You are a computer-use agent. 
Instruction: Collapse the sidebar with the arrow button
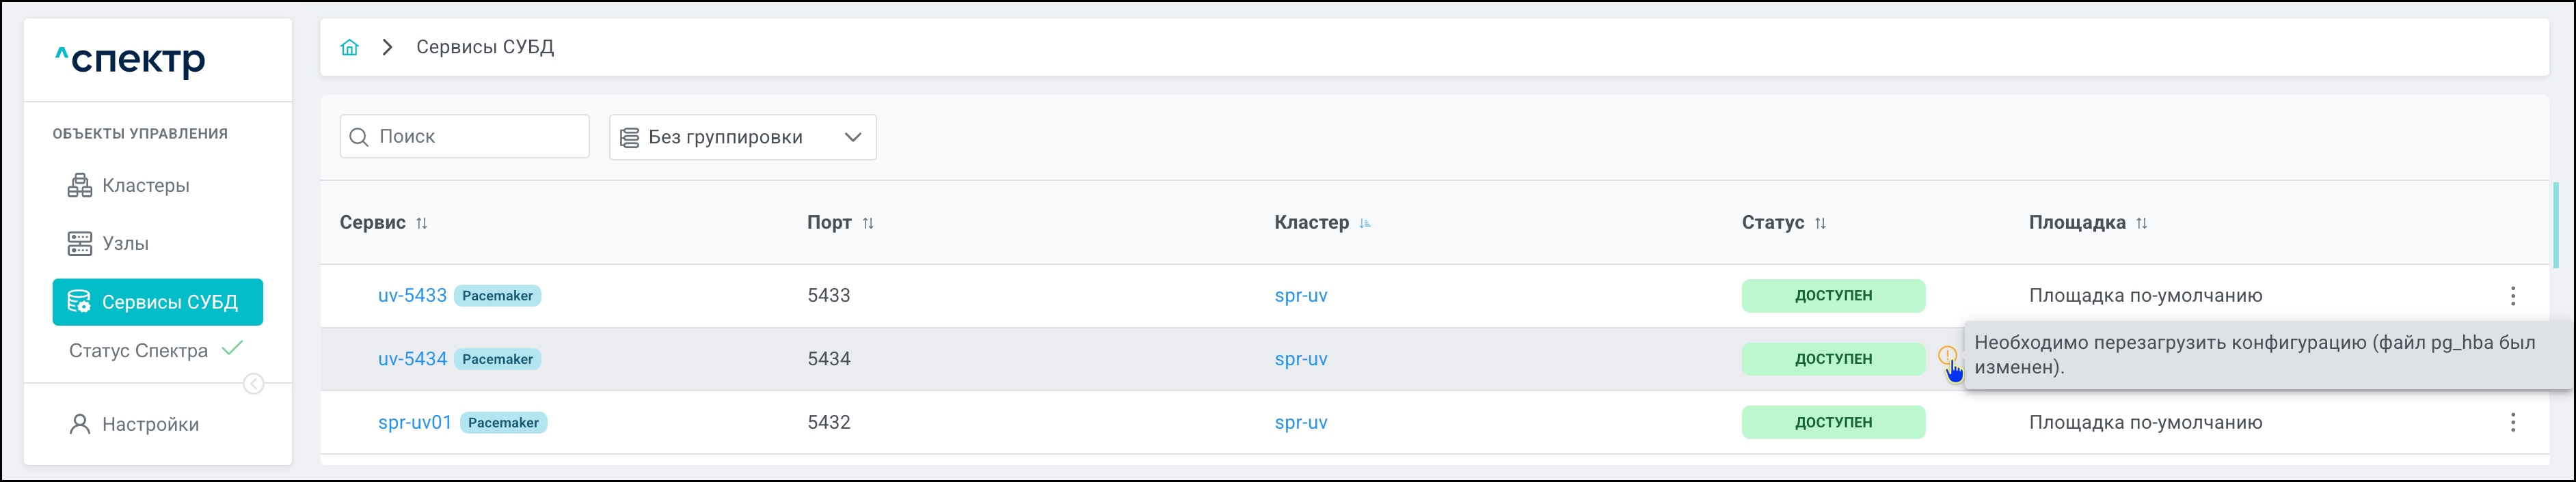(254, 384)
